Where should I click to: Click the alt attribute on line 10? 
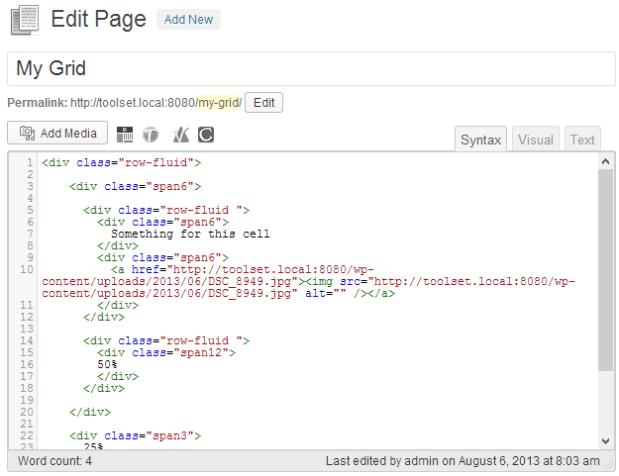(326, 293)
